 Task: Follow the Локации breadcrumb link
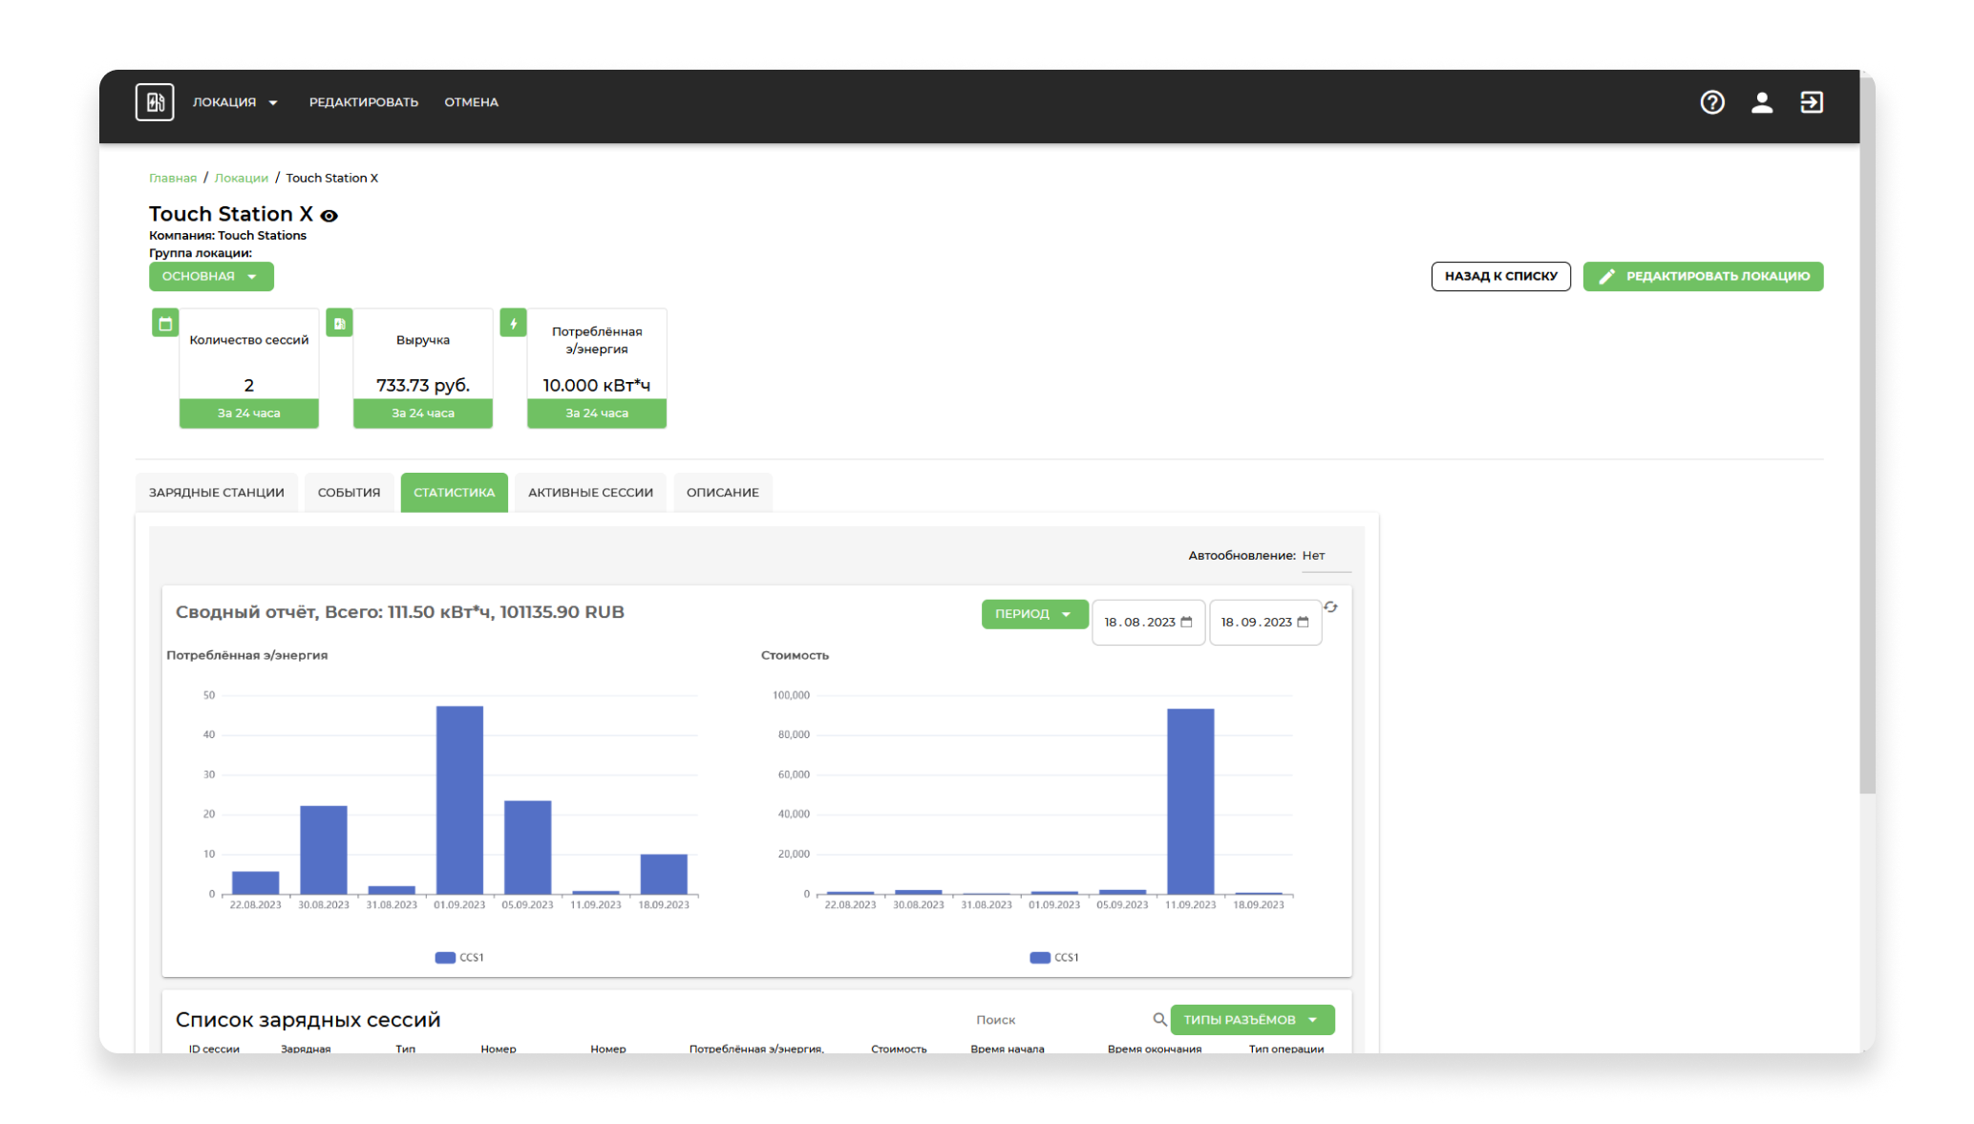click(x=241, y=178)
